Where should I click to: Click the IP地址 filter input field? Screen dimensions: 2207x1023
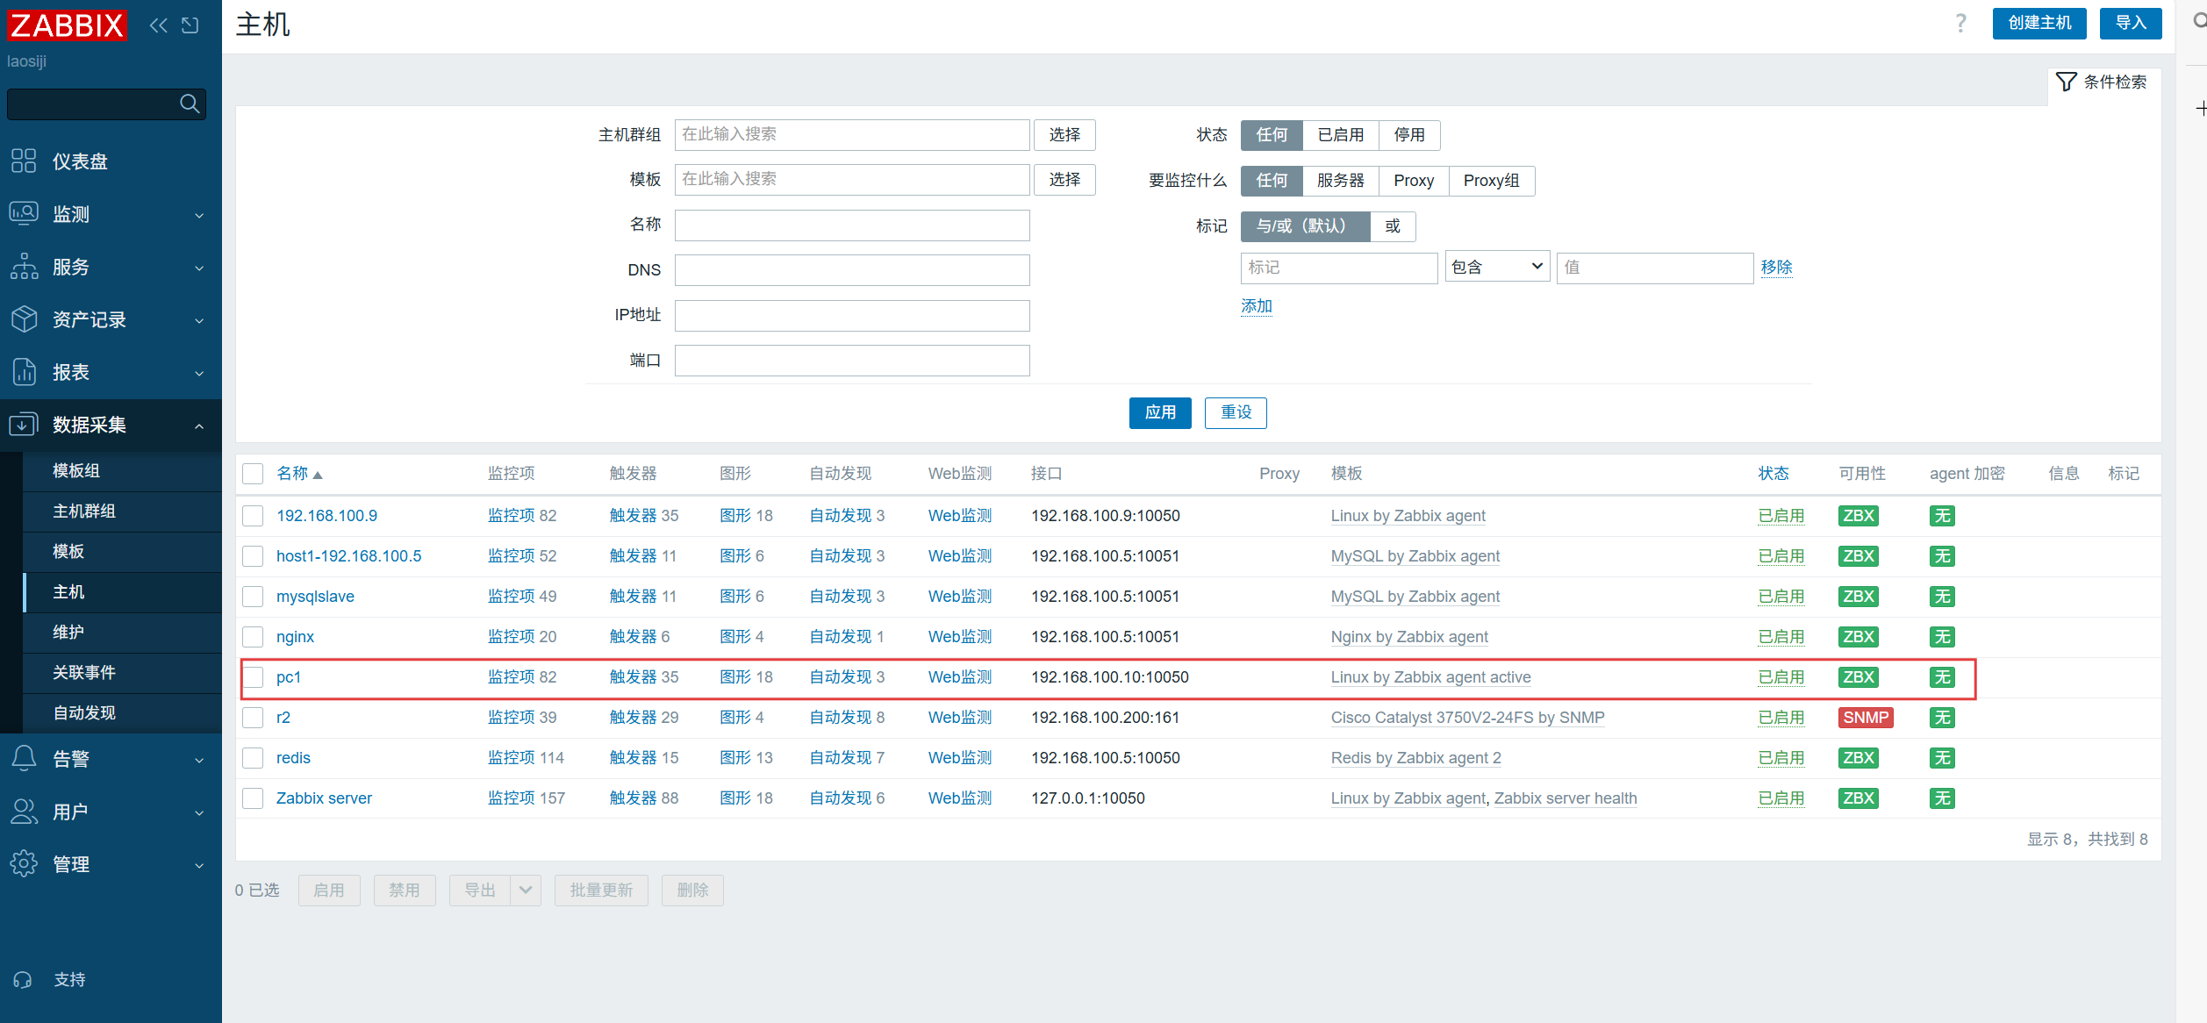pos(852,316)
